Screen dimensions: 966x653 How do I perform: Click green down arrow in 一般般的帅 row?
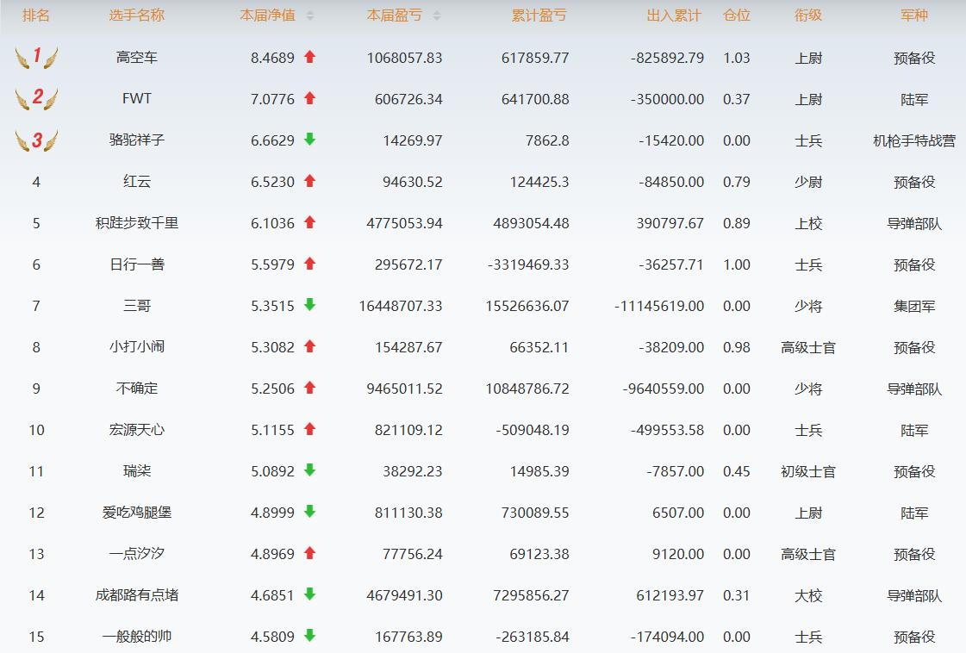310,636
